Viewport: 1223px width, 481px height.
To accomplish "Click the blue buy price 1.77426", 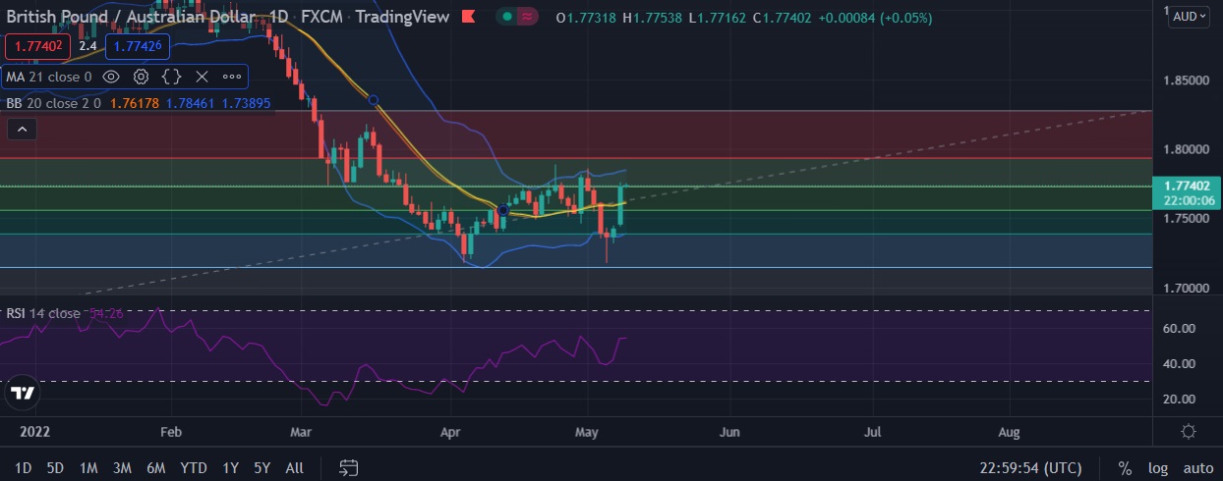I will pos(137,45).
